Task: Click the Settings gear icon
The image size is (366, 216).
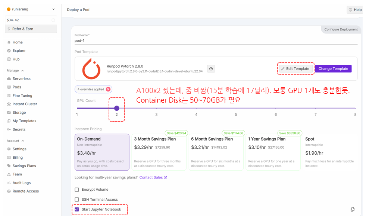Action: point(9,149)
